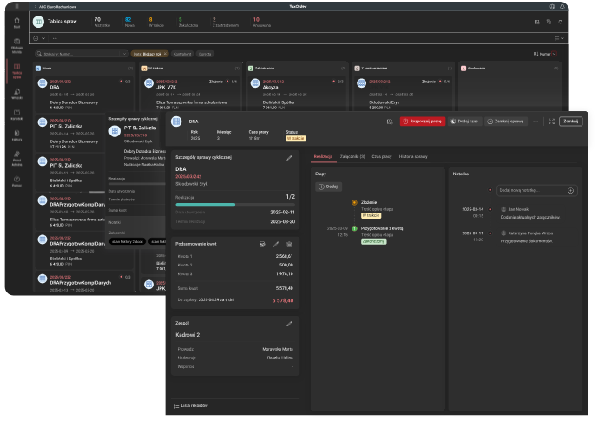Viewport: 598px width, 427px height.
Task: Click the pencil icon in Szczegóły sprawy cyklicznej
Action: coord(290,158)
